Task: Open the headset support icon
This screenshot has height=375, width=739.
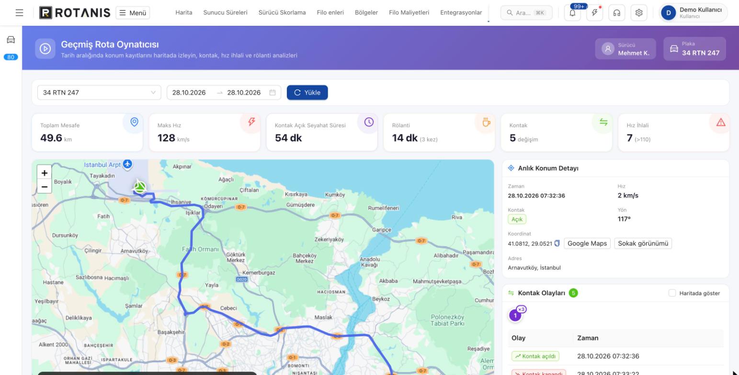Action: click(x=617, y=13)
